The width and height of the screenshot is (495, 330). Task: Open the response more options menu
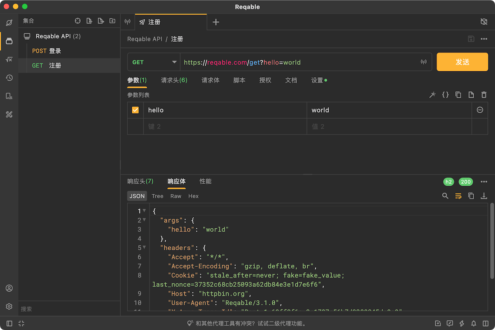[484, 181]
